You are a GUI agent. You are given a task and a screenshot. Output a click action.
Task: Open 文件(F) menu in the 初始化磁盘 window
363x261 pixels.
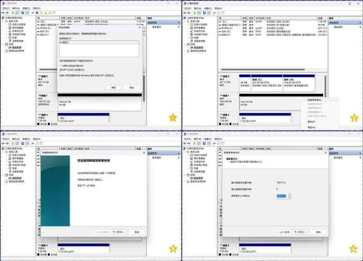click(6, 8)
